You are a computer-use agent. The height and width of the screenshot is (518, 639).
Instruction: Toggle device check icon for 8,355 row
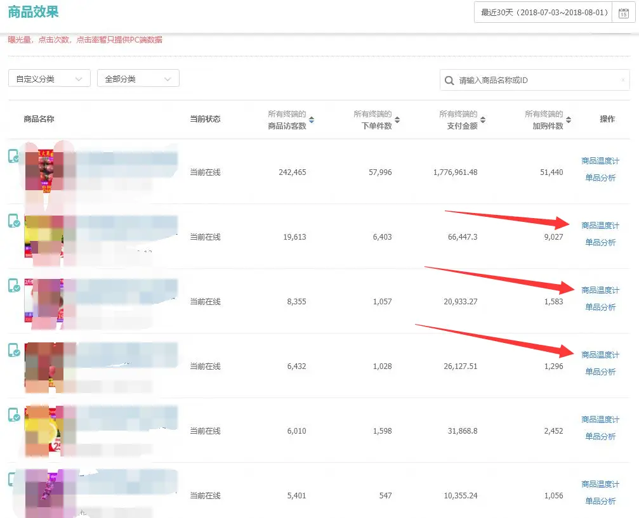tap(14, 285)
